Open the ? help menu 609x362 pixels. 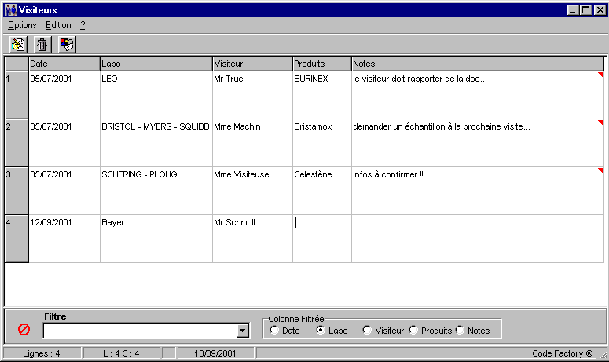coord(83,25)
